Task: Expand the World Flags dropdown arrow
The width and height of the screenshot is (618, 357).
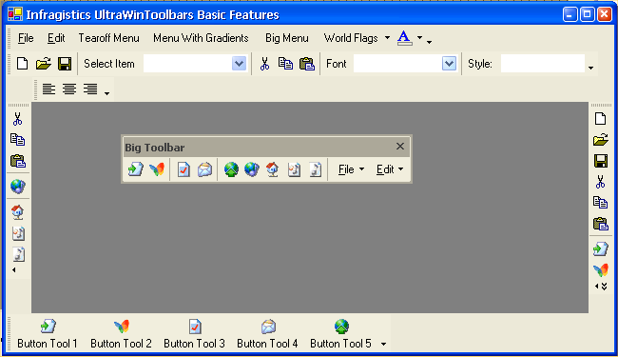Action: (x=387, y=38)
